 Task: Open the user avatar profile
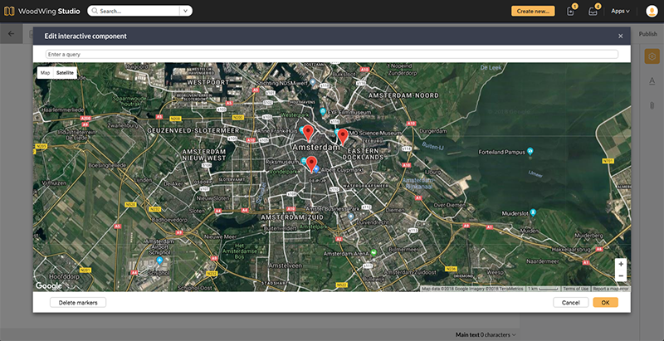(x=650, y=12)
